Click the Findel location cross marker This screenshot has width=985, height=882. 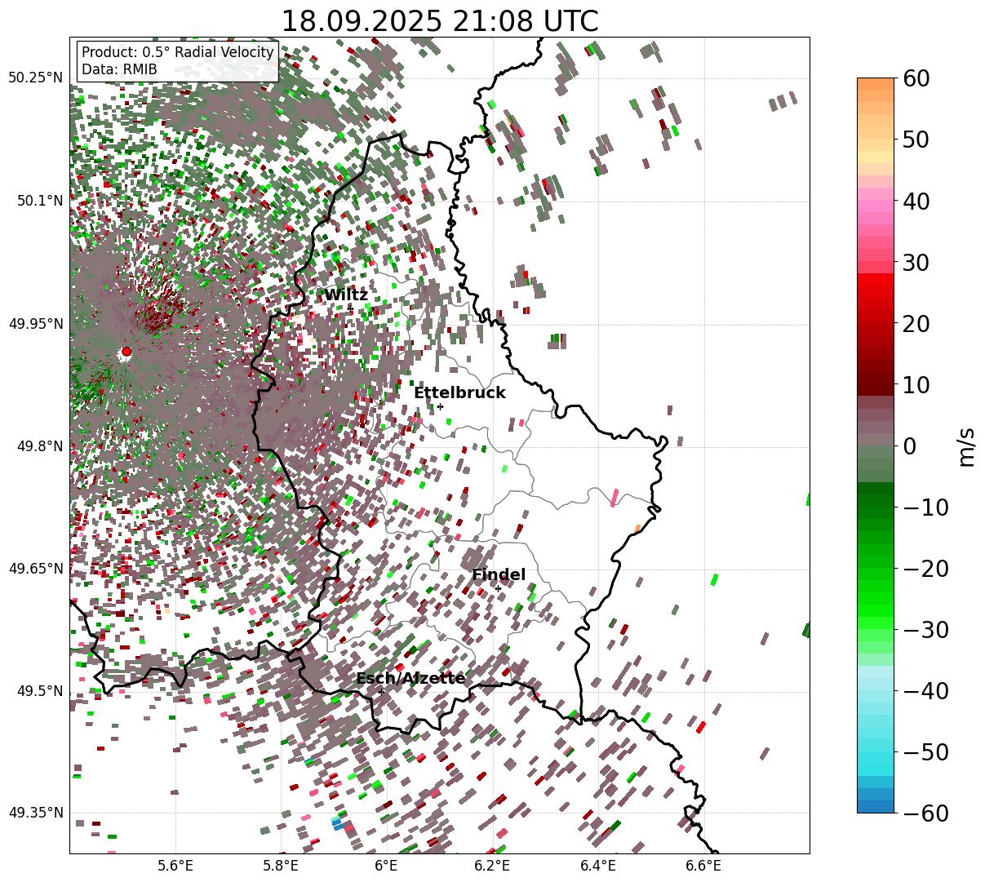pyautogui.click(x=498, y=588)
